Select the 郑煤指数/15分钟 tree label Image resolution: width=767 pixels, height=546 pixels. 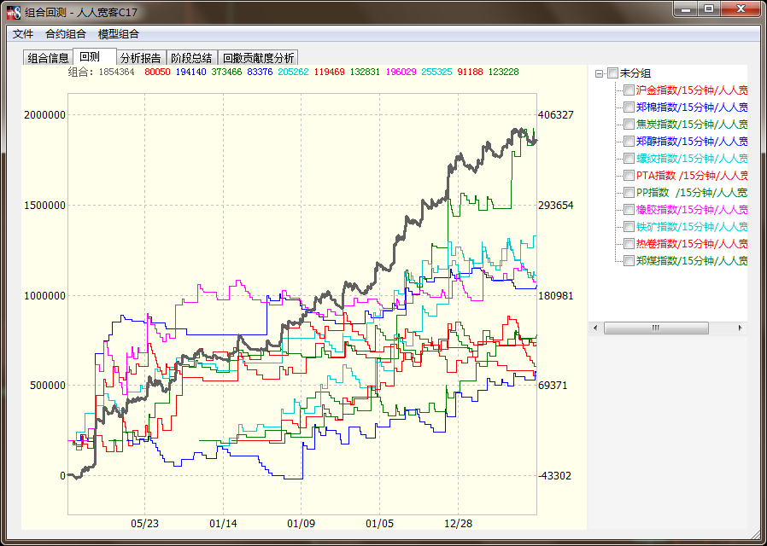click(x=692, y=261)
